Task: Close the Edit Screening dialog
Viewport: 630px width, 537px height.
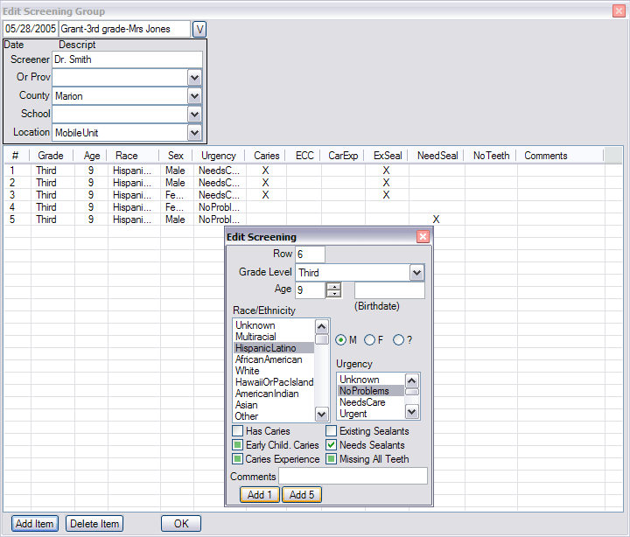Action: [423, 237]
